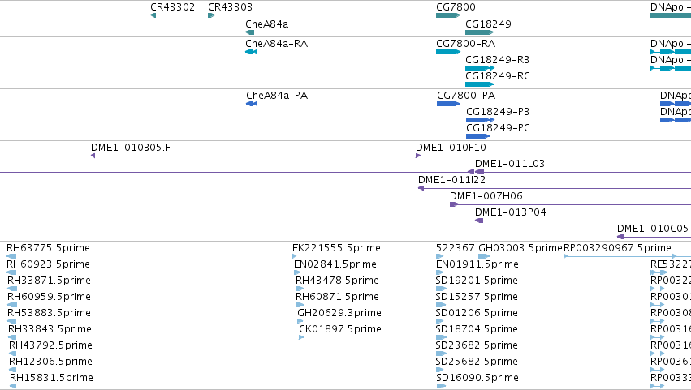Click EST SD23682.5prime
The height and width of the screenshot is (390, 691).
tap(477, 346)
